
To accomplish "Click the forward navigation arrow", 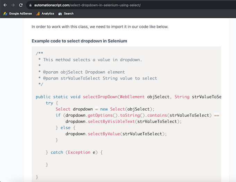I will coord(13,5).
